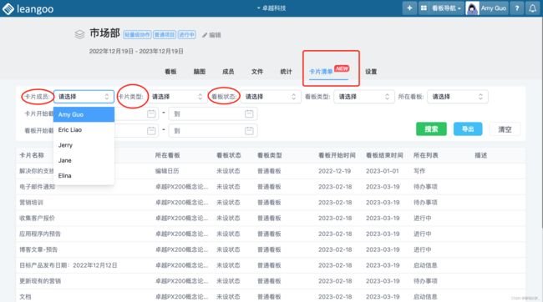Click the board date range 到 input

point(213,131)
